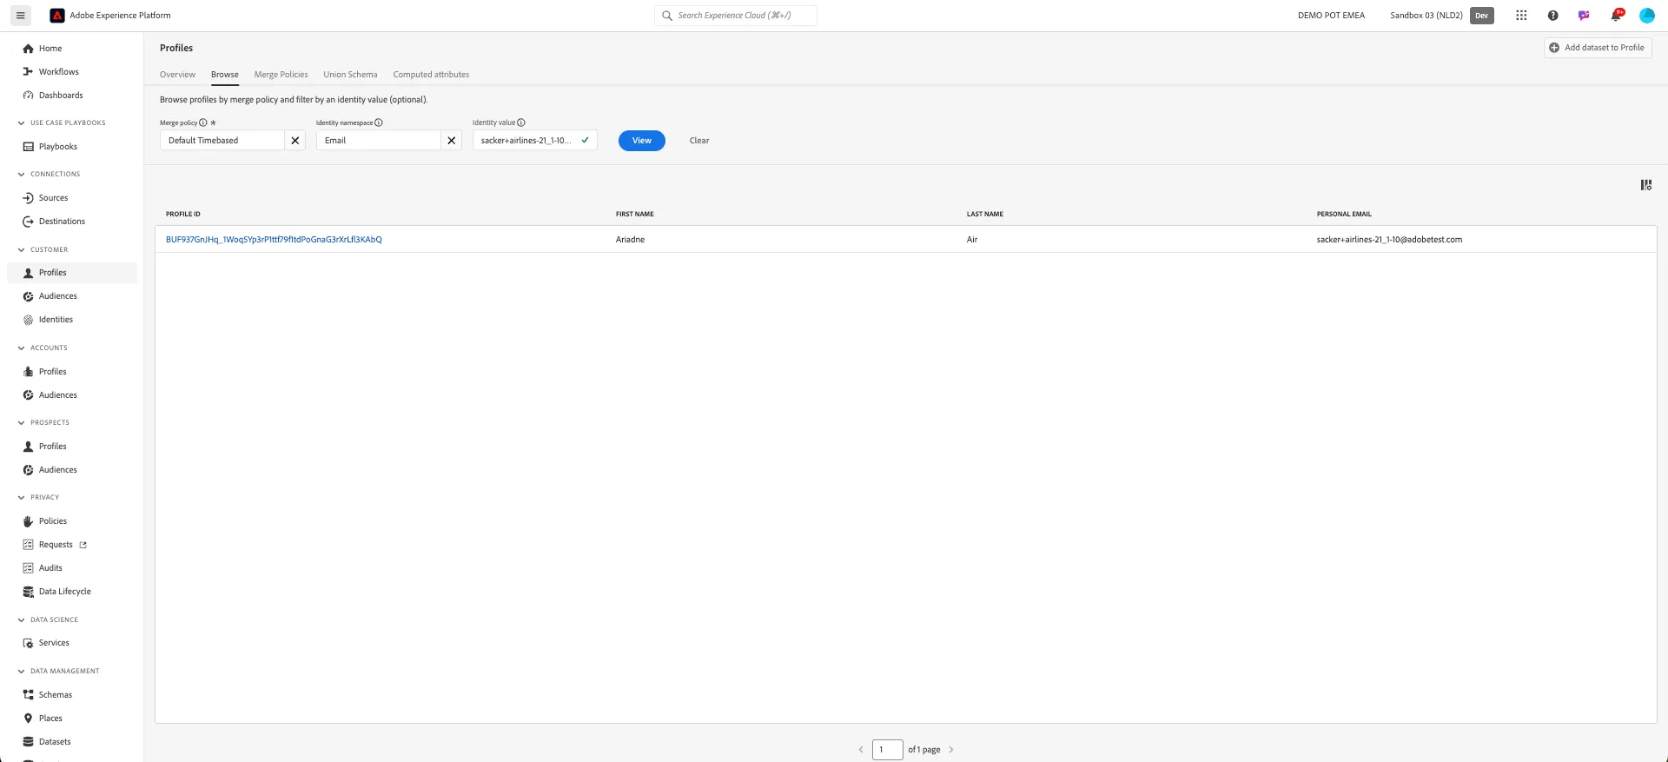Click the Adobe Experience Platform logo
Screen dimensions: 1668x762
tap(57, 16)
